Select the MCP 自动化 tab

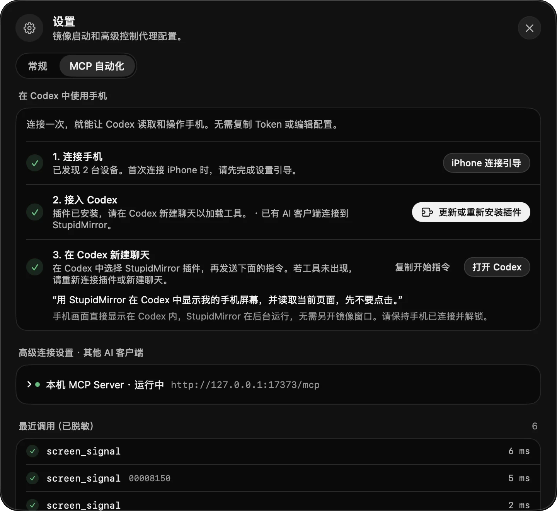(x=97, y=66)
